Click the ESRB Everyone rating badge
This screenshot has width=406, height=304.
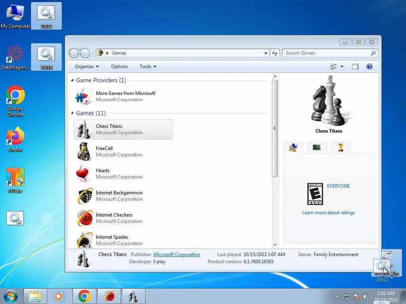[315, 194]
